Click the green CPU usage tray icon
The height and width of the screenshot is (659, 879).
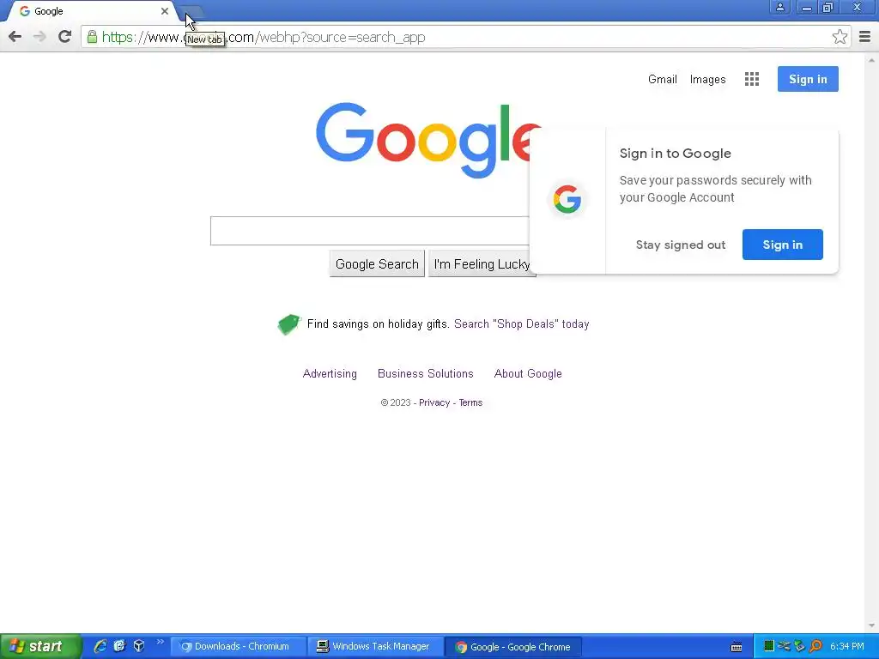click(769, 646)
